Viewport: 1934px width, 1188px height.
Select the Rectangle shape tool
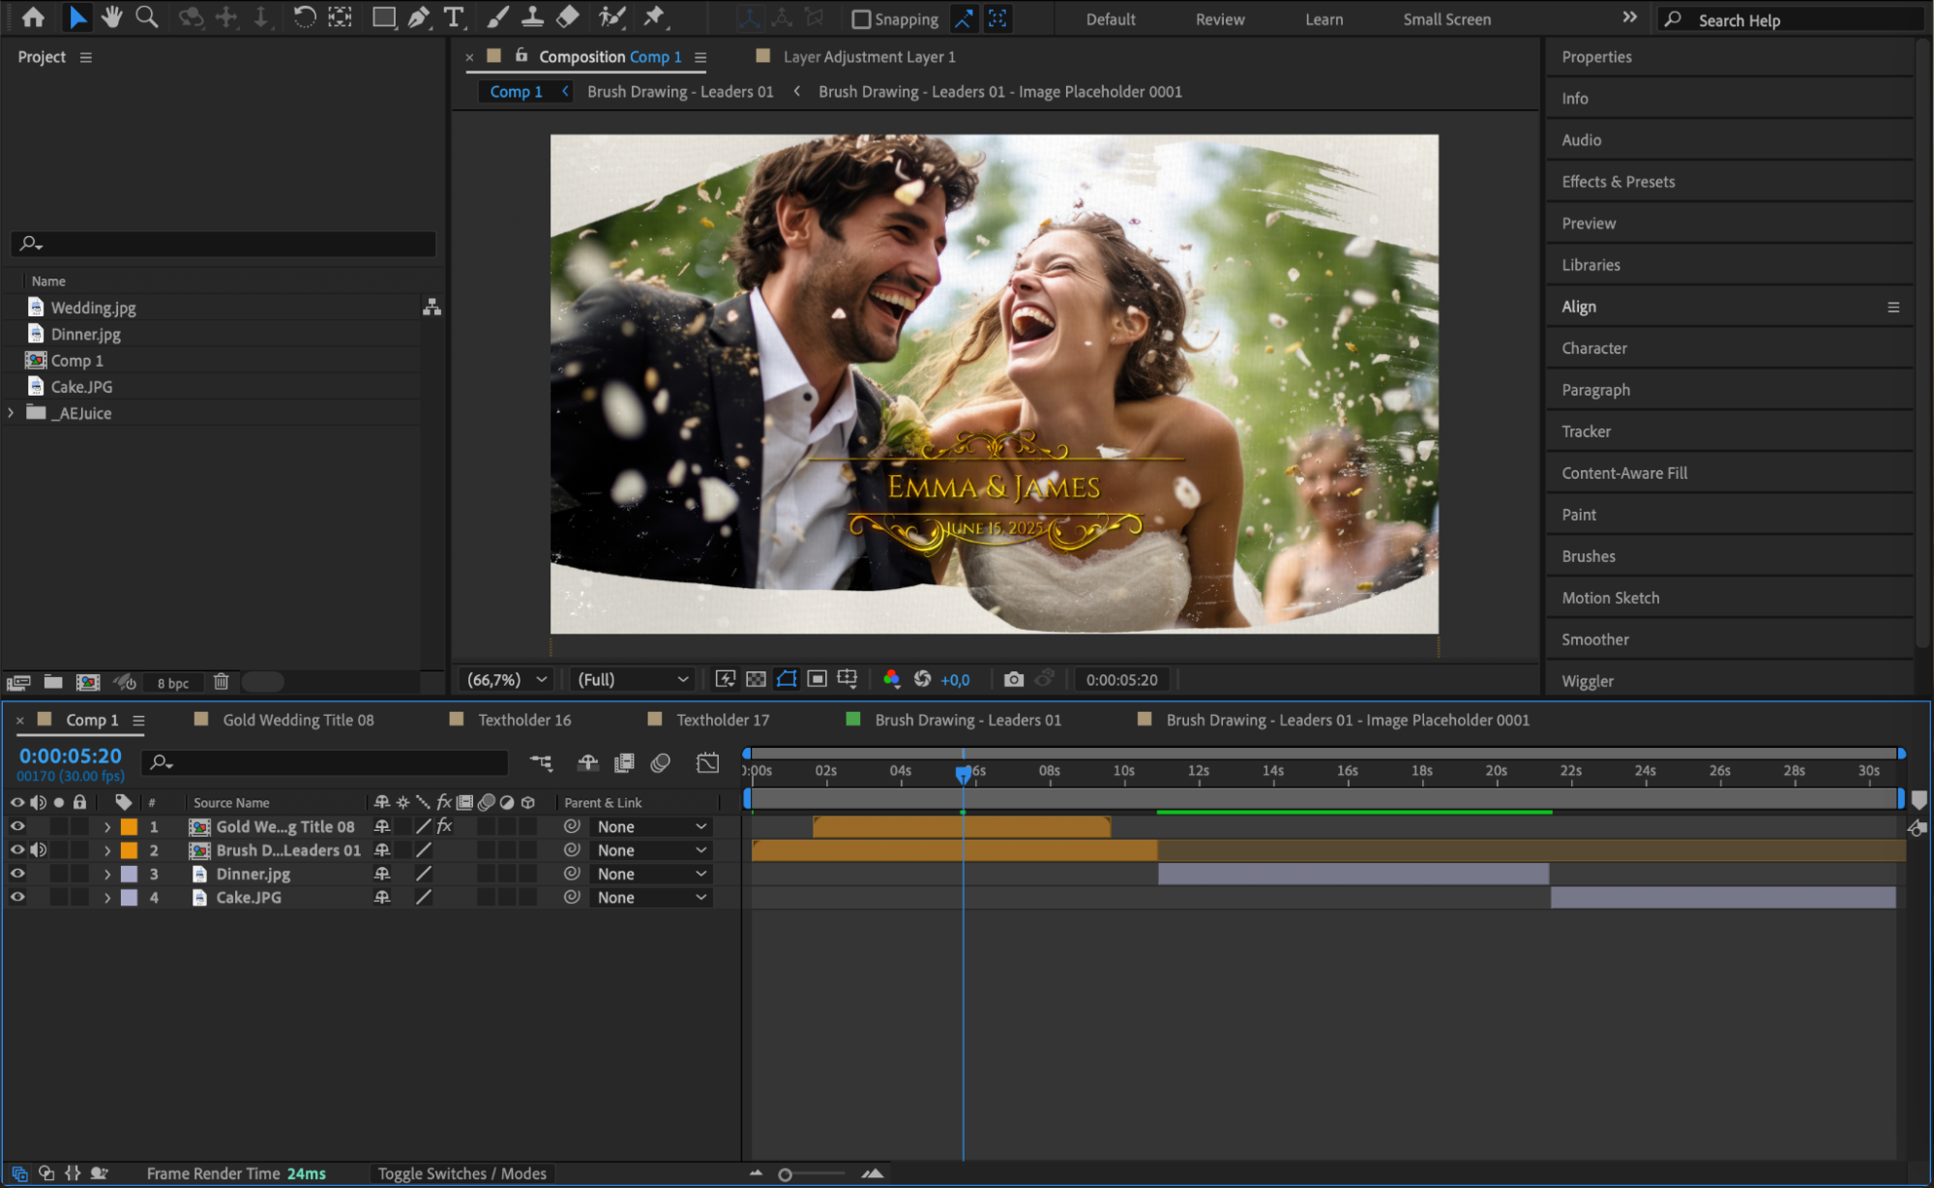pyautogui.click(x=383, y=17)
